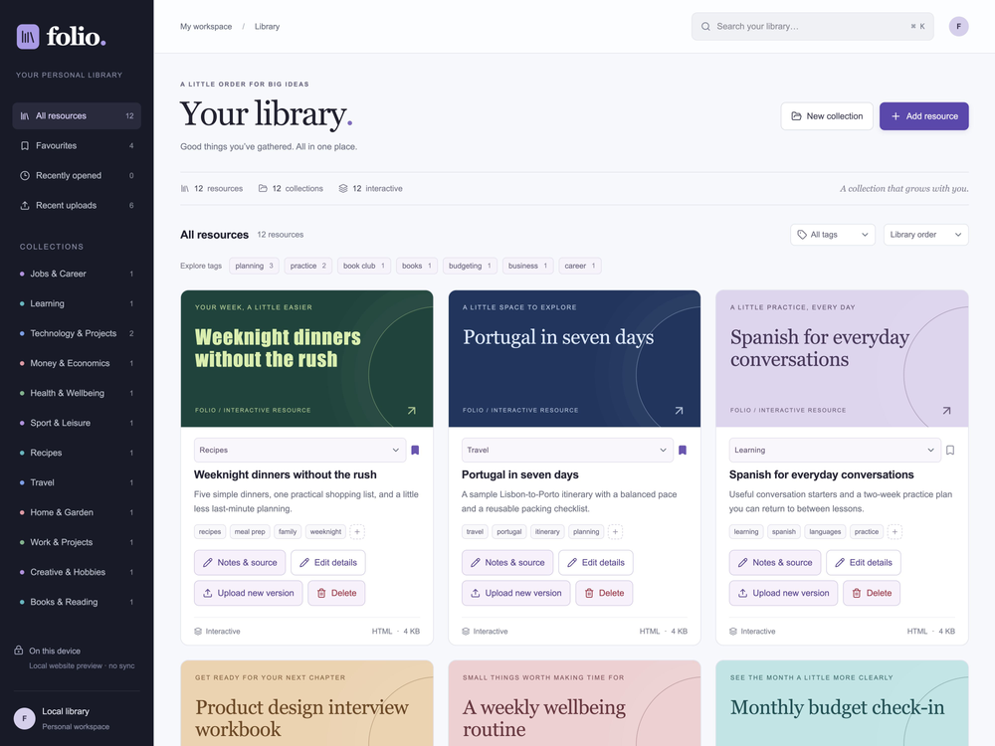Add a tag to Weeknight dinners card
995x746 pixels.
[x=357, y=531]
